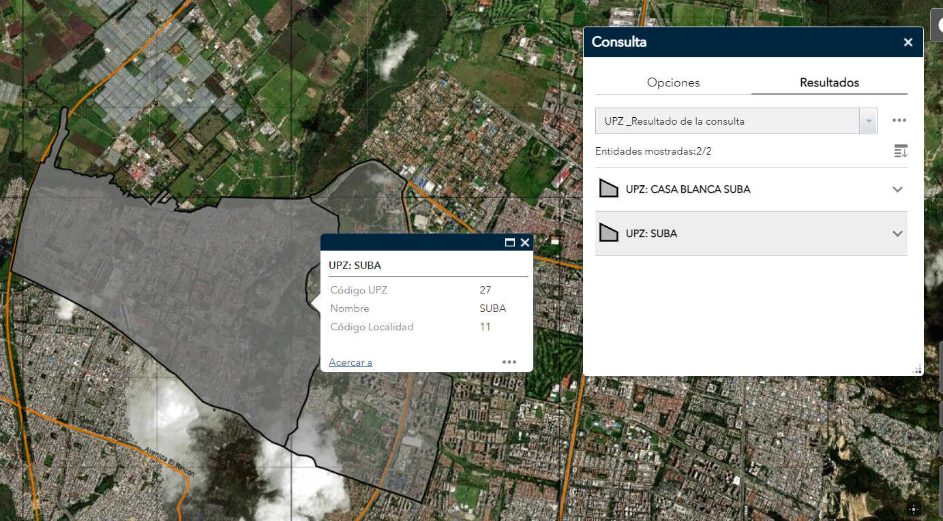This screenshot has height=521, width=943.
Task: Click the polygon icon for CASA BLANCA SUBA
Action: point(608,189)
